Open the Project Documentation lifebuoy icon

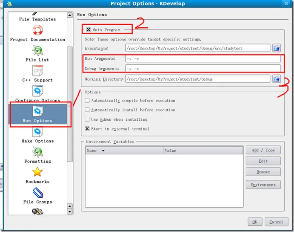tap(38, 30)
